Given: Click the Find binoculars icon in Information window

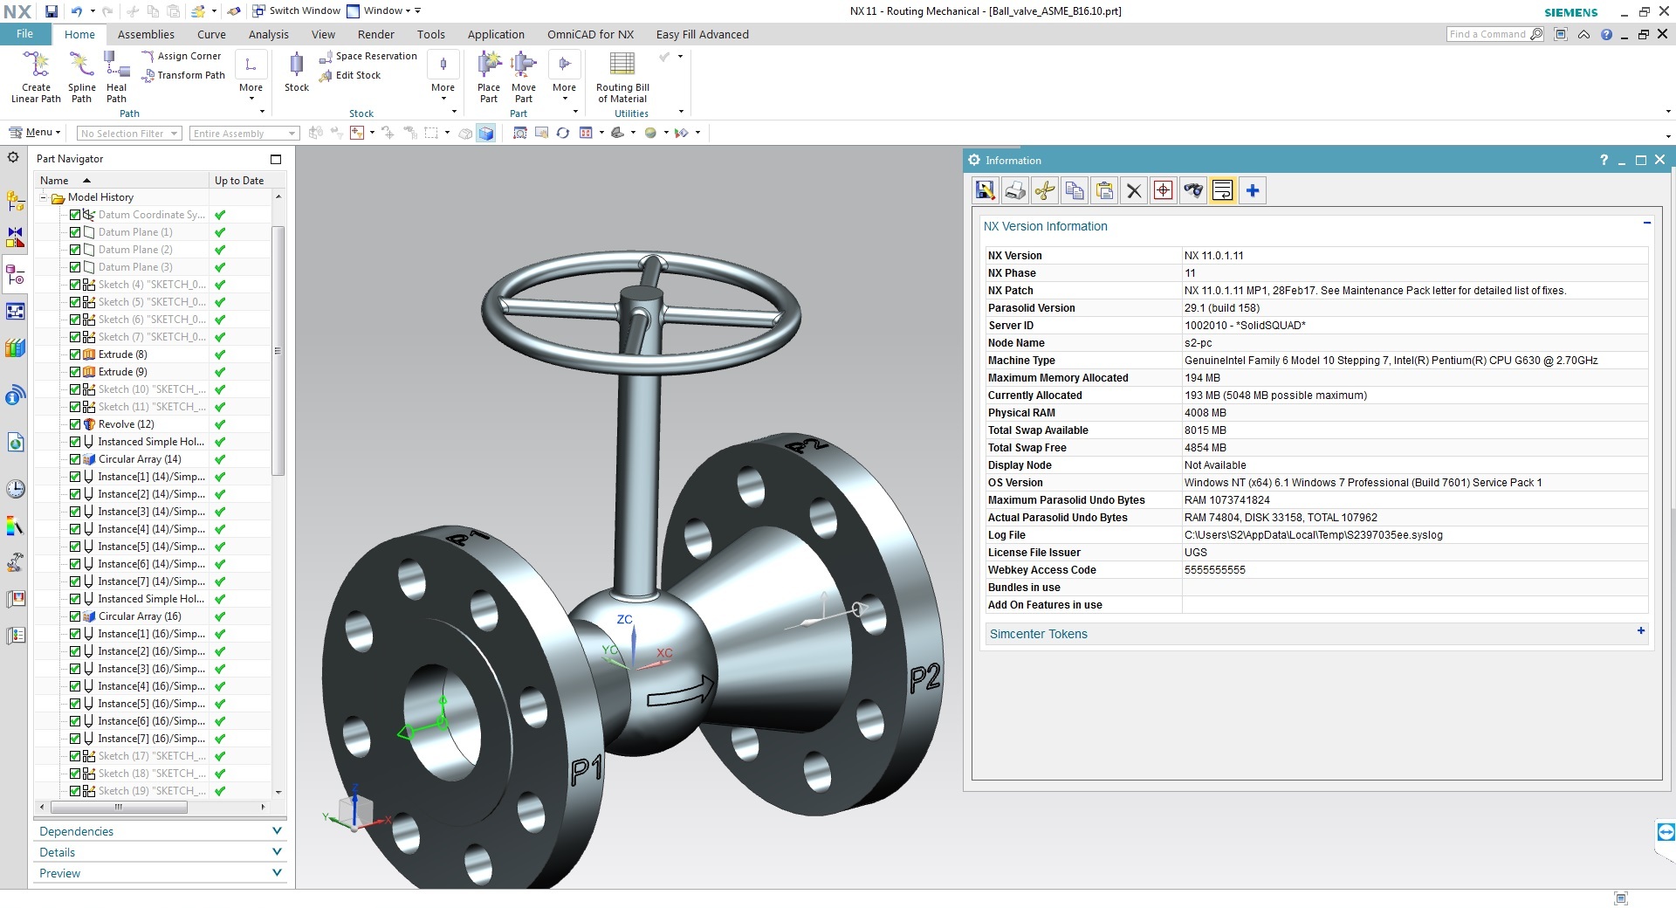Looking at the screenshot, I should click(x=1193, y=190).
